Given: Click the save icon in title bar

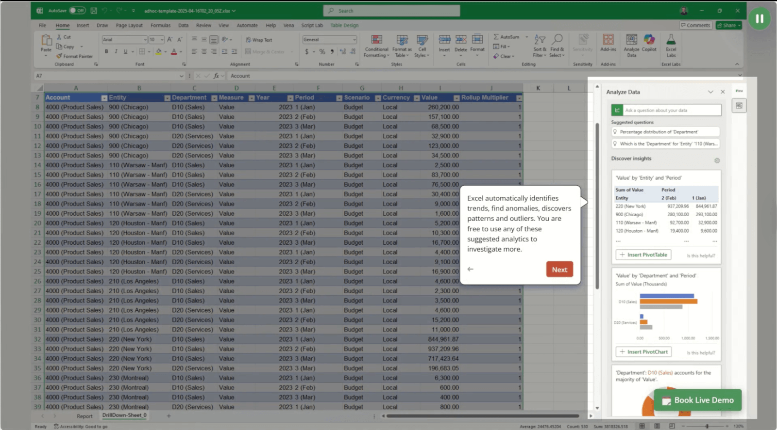Looking at the screenshot, I should coord(94,11).
